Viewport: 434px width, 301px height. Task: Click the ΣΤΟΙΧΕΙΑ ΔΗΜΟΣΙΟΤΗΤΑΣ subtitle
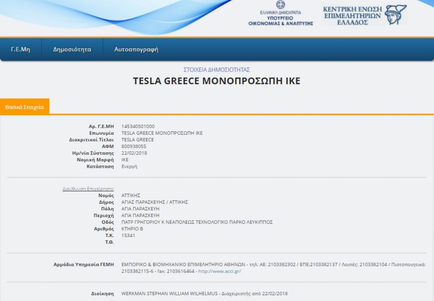[x=217, y=70]
